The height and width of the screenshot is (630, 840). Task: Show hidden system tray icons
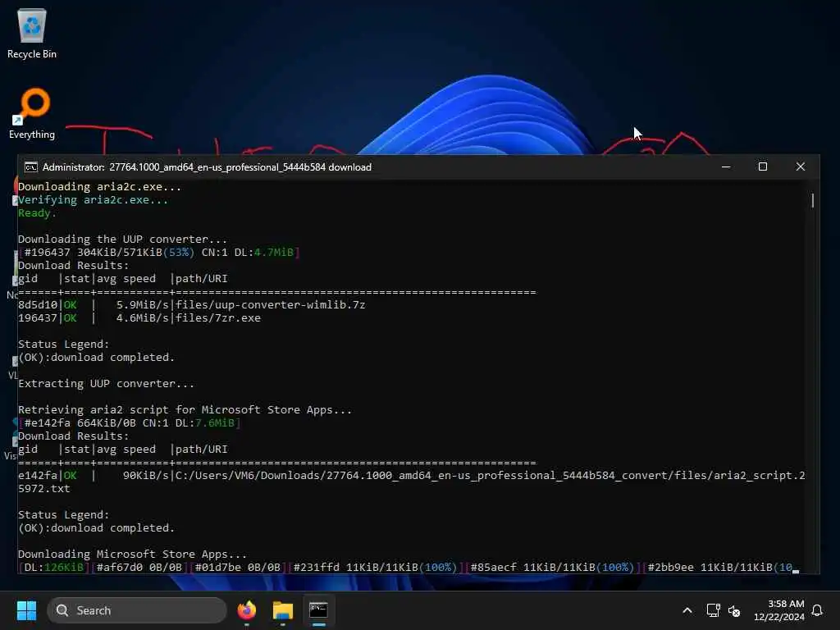pos(687,610)
